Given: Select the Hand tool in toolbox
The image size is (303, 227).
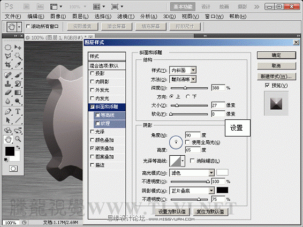Looking at the screenshot, I should [7, 139].
